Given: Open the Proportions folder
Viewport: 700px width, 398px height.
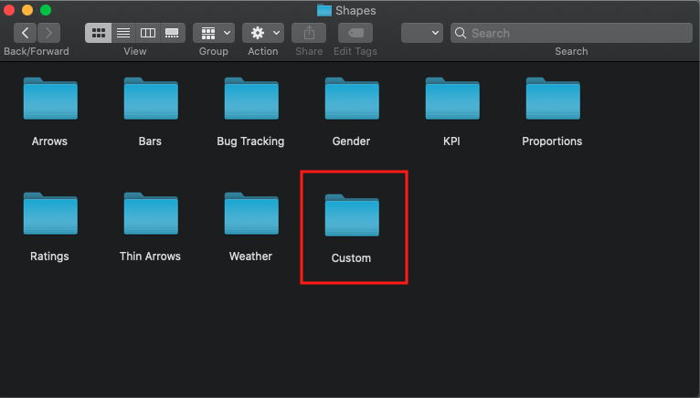Looking at the screenshot, I should [x=552, y=100].
